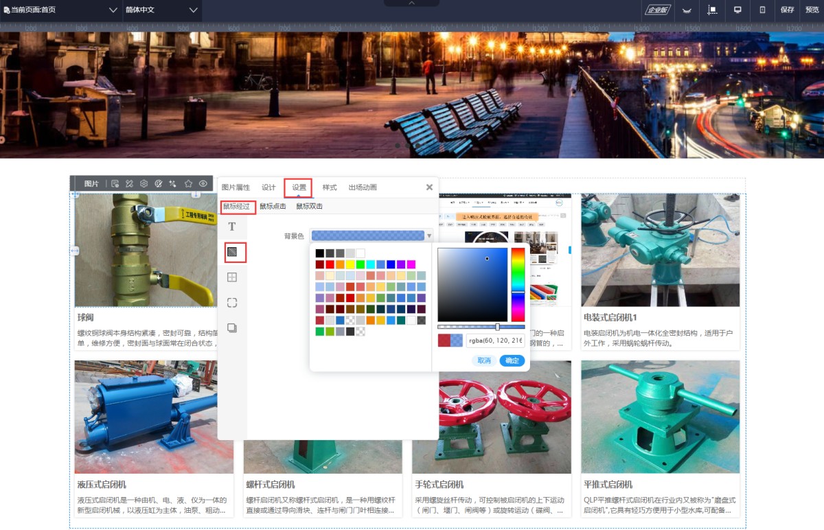
Task: Click the 螺杆式启闭机 product title
Action: click(x=271, y=485)
